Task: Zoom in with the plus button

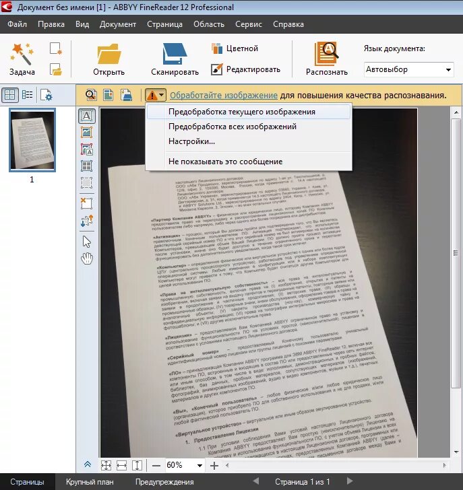Action: (214, 466)
